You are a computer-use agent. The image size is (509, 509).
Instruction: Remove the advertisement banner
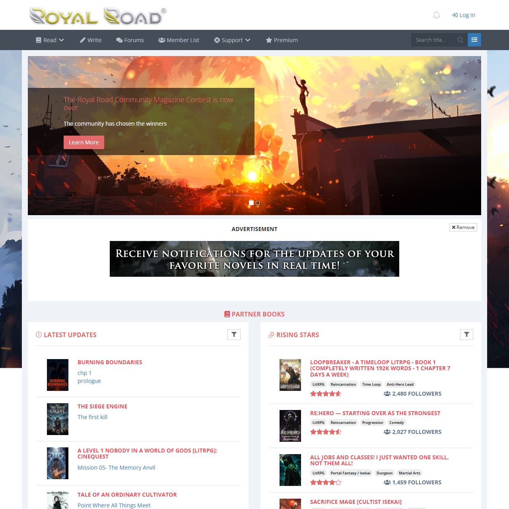[463, 227]
